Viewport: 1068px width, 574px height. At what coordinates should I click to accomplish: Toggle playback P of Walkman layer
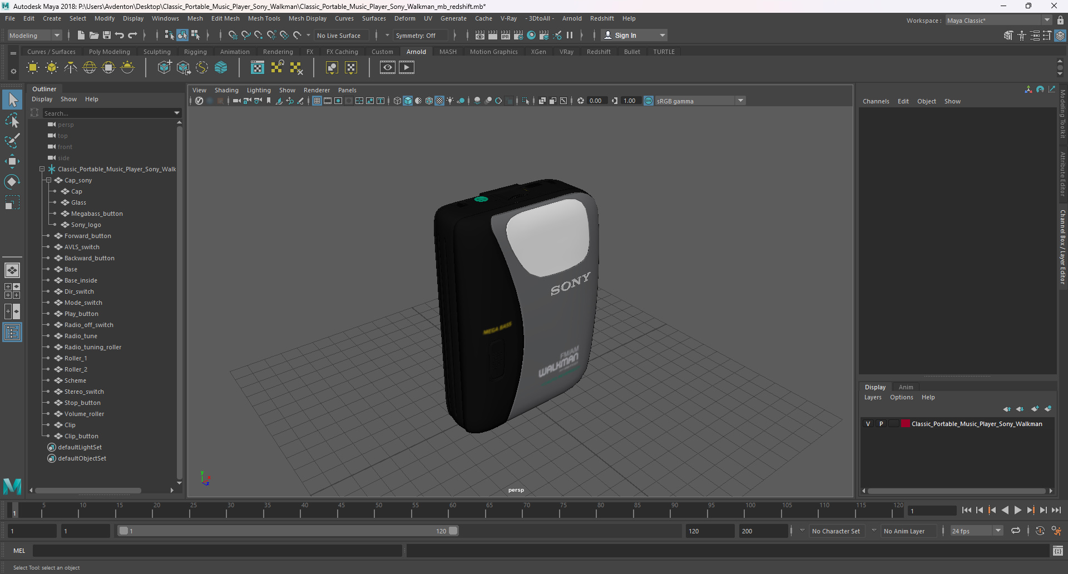point(881,424)
